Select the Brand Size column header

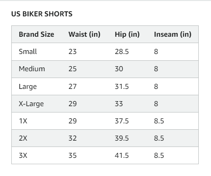pos(36,34)
